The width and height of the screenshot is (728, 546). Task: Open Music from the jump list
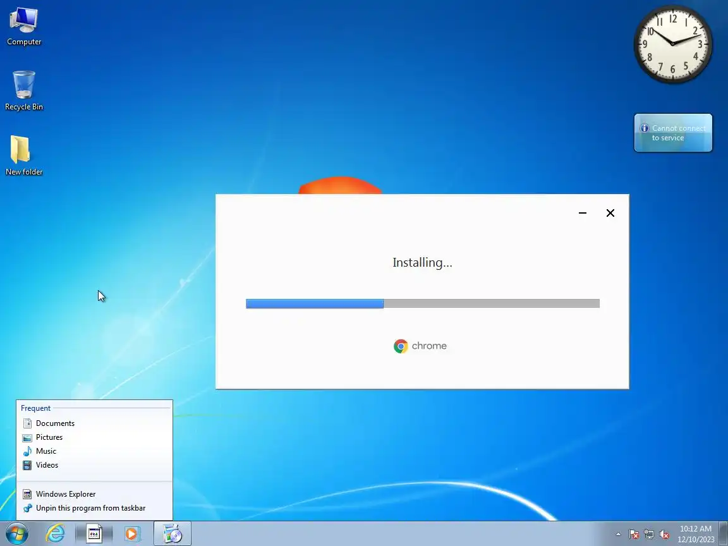click(x=94, y=451)
